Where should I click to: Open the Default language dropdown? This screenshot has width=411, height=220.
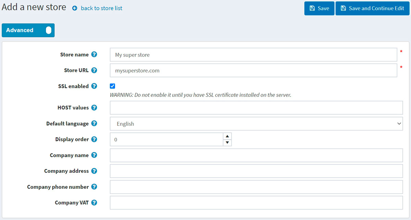point(256,124)
